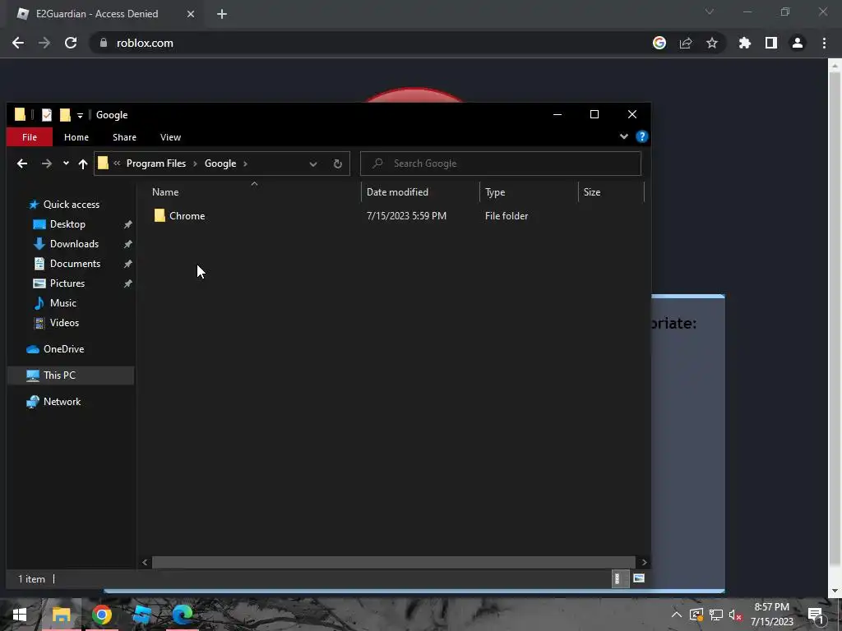View site info lock icon
Image resolution: width=842 pixels, height=631 pixels.
(104, 43)
